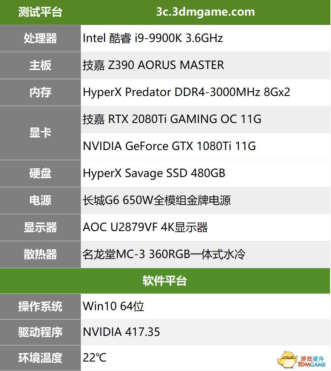This screenshot has height=371, width=331.
Task: Click 技嘉 Z390 AORUS MASTER cell
Action: click(205, 65)
